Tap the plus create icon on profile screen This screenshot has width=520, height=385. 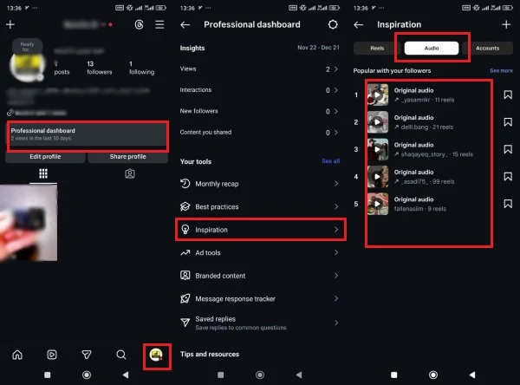click(x=10, y=24)
